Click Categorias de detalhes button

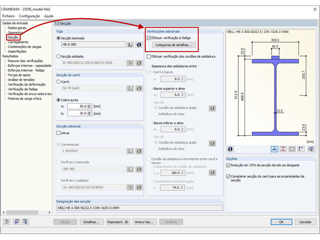tap(173, 45)
